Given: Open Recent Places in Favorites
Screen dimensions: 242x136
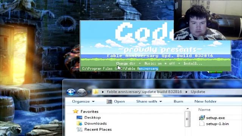Looking at the screenshot, I should tap(98, 130).
